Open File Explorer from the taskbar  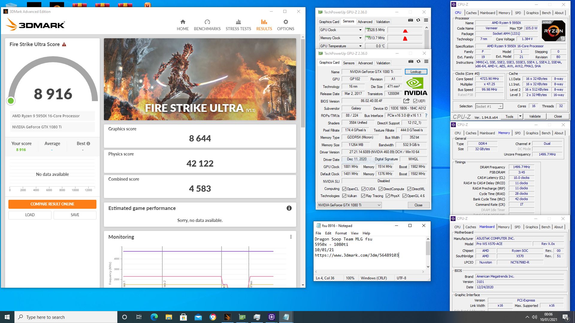point(169,317)
